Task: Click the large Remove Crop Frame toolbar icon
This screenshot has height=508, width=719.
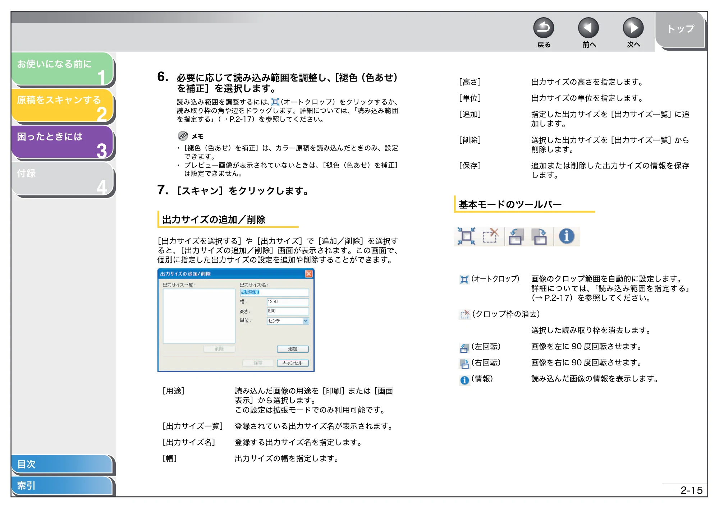Action: click(x=491, y=236)
